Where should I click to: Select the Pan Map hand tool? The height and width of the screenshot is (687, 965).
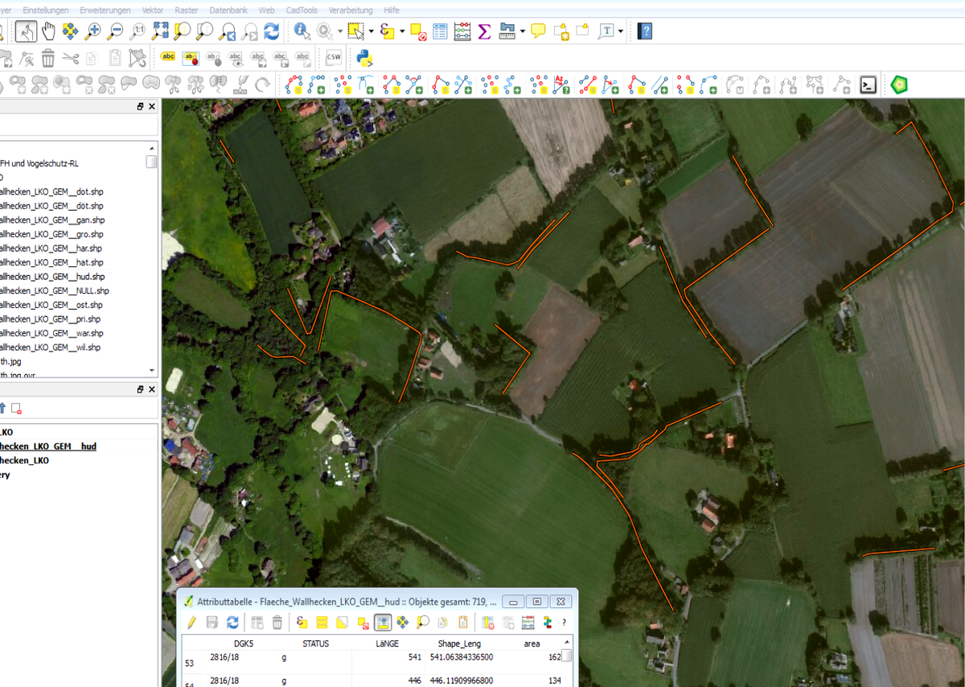[48, 31]
